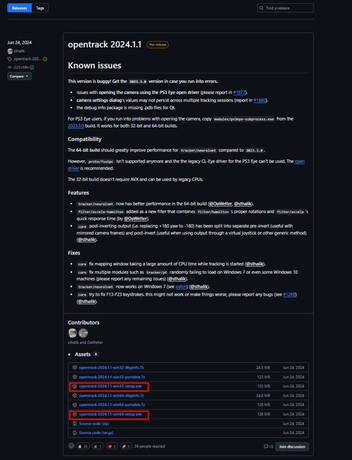This screenshot has height=460, width=352.
Task: Switch to the Tags tab
Action: click(x=40, y=8)
